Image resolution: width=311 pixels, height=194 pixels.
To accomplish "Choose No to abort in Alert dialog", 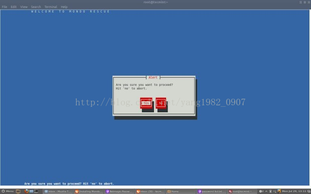I will click(161, 103).
